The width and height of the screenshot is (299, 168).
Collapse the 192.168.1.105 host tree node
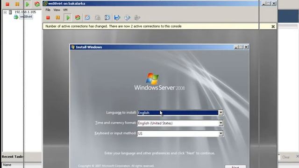[x=5, y=12]
